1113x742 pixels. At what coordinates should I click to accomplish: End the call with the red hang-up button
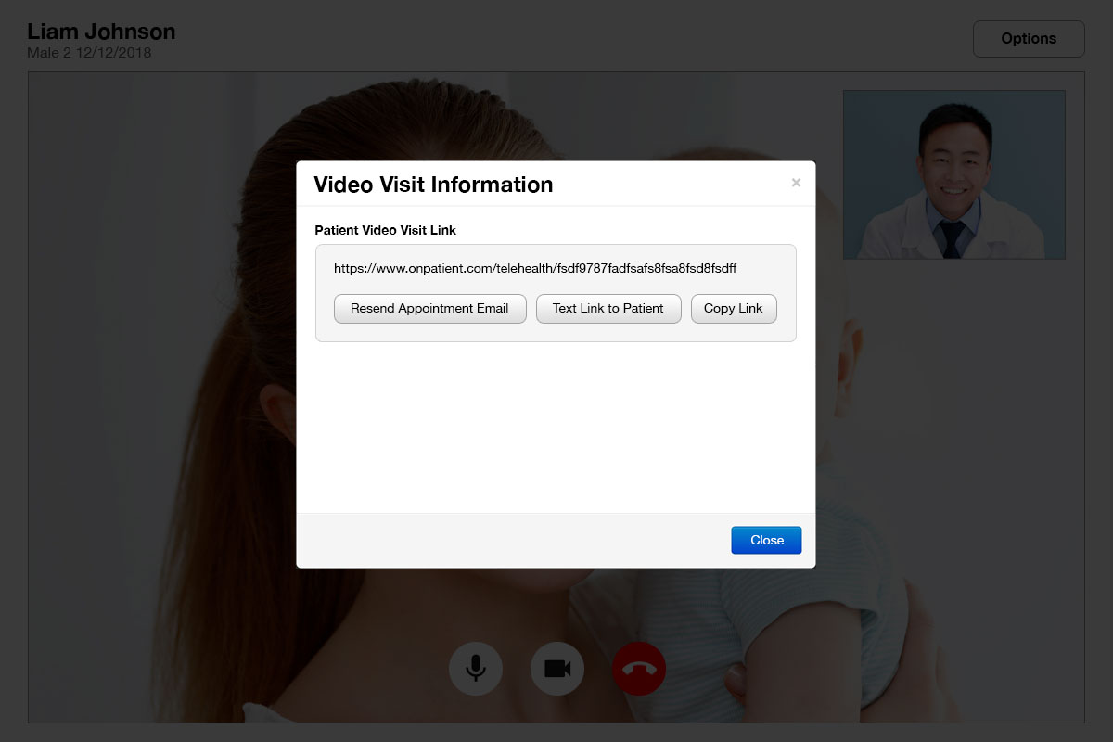pyautogui.click(x=639, y=669)
